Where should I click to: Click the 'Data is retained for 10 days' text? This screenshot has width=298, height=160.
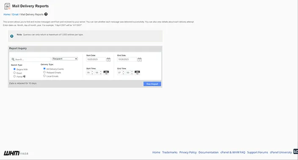pyautogui.click(x=23, y=84)
